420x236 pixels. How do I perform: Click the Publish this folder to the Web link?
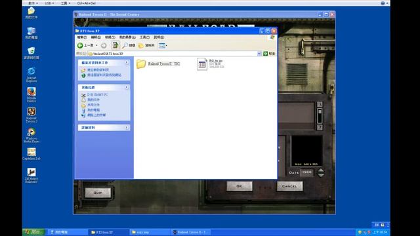pos(104,75)
